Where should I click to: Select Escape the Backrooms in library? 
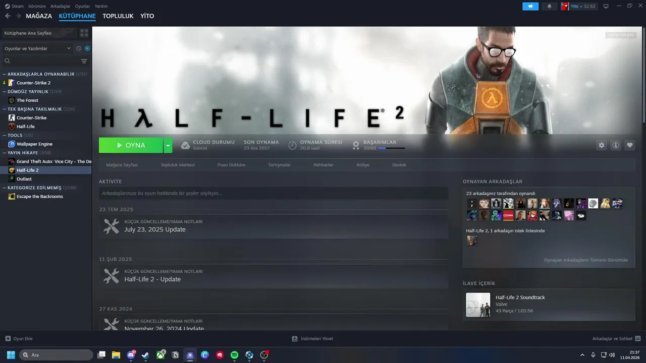coord(46,197)
